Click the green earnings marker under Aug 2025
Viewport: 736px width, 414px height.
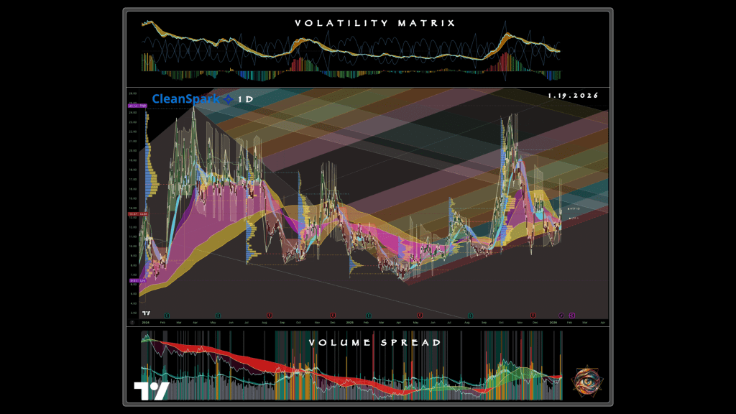470,315
